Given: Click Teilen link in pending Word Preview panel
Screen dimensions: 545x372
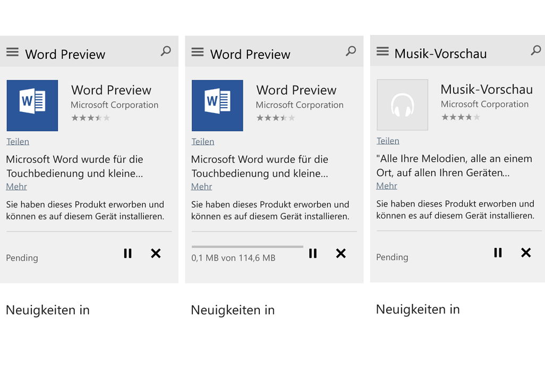Looking at the screenshot, I should [18, 142].
